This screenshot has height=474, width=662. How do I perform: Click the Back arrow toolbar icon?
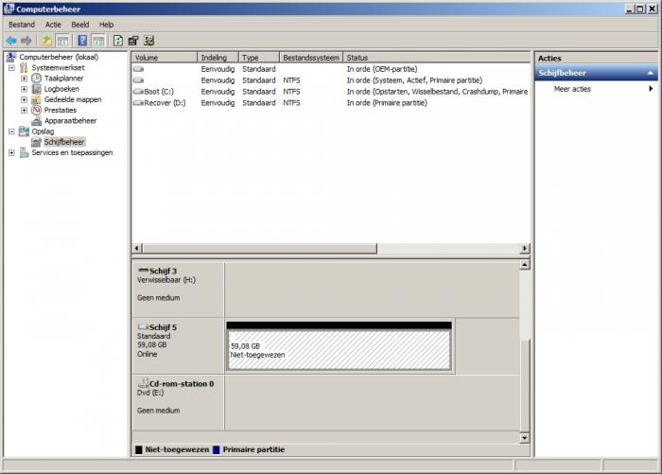click(10, 41)
